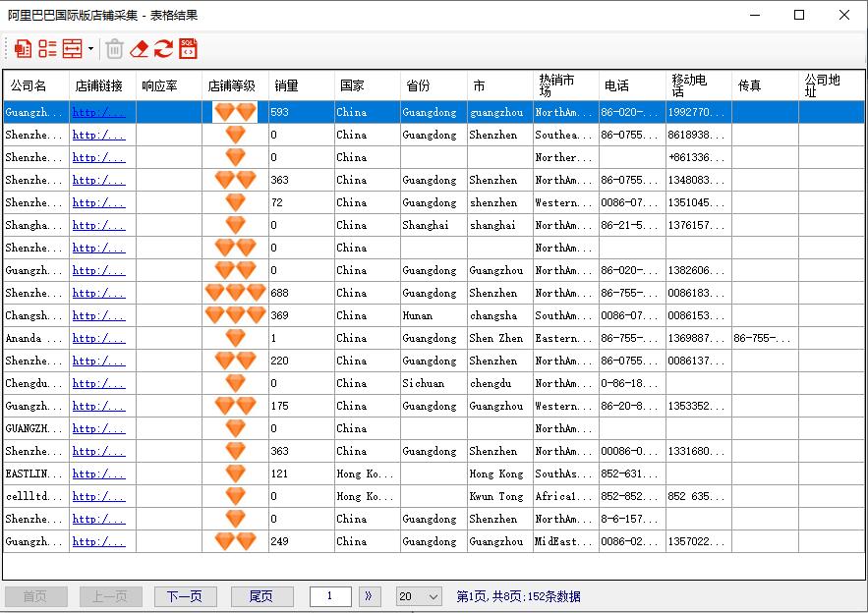Open the shop link in the Ananda row

coord(98,338)
